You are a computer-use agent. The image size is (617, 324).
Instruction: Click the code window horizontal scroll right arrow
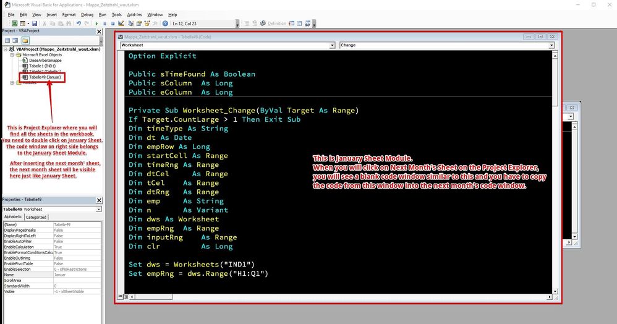tap(550, 297)
